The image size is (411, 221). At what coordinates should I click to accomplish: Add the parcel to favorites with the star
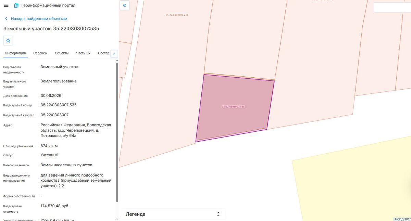8,40
